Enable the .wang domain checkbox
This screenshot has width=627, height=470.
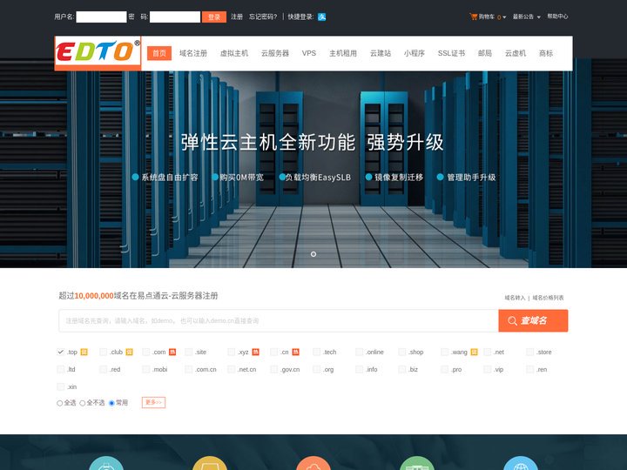[444, 352]
